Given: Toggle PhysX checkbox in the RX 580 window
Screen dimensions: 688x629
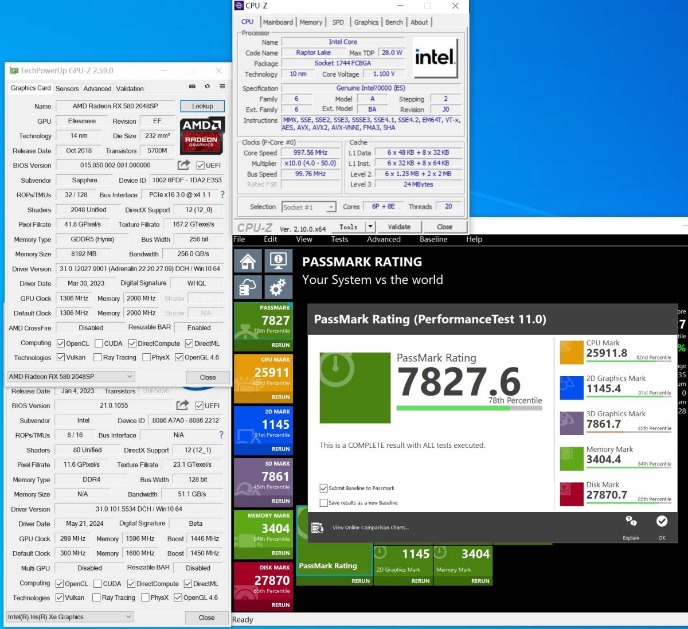Looking at the screenshot, I should click(146, 357).
